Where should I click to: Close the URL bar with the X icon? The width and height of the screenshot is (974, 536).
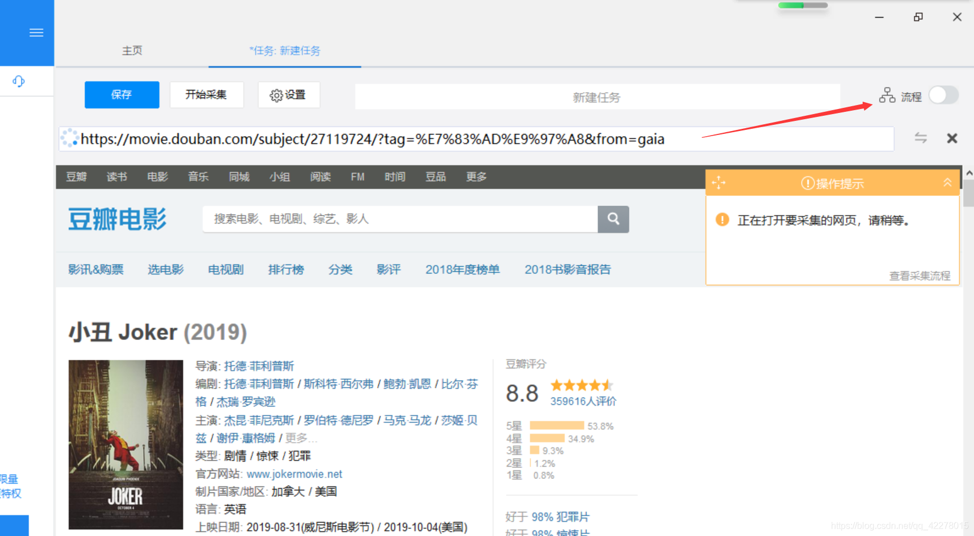(952, 138)
